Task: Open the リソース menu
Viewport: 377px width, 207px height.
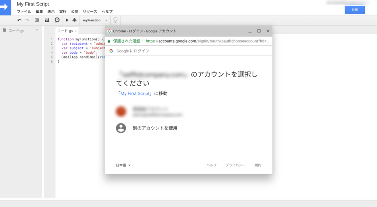Action: click(x=90, y=11)
